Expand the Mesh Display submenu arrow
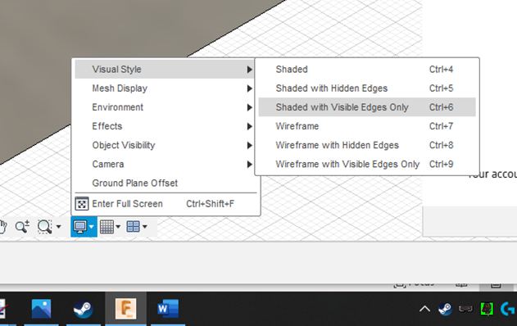Screen dimensions: 517x326 pos(250,88)
